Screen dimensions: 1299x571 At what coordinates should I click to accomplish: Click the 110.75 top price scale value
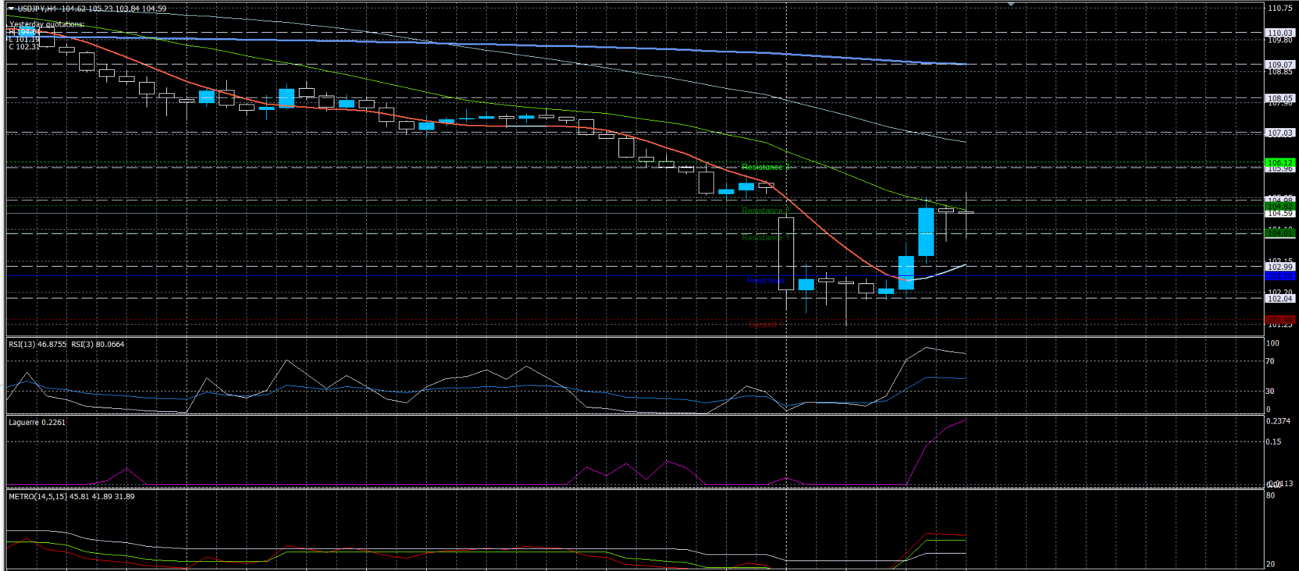(x=1280, y=8)
